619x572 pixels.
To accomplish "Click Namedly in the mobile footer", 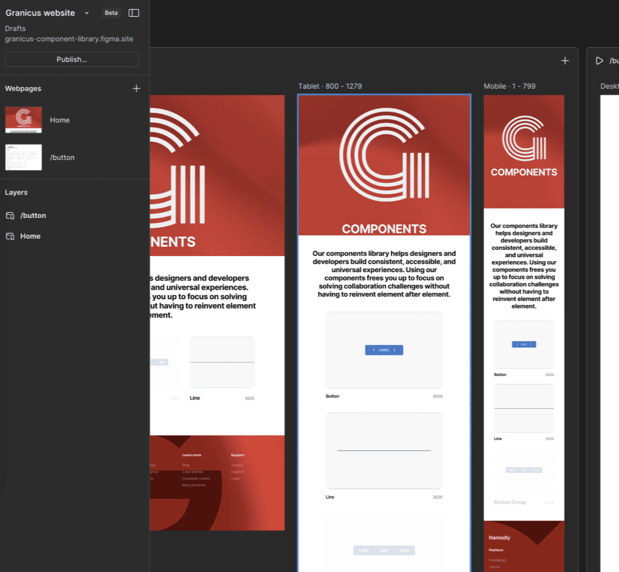I will [499, 537].
